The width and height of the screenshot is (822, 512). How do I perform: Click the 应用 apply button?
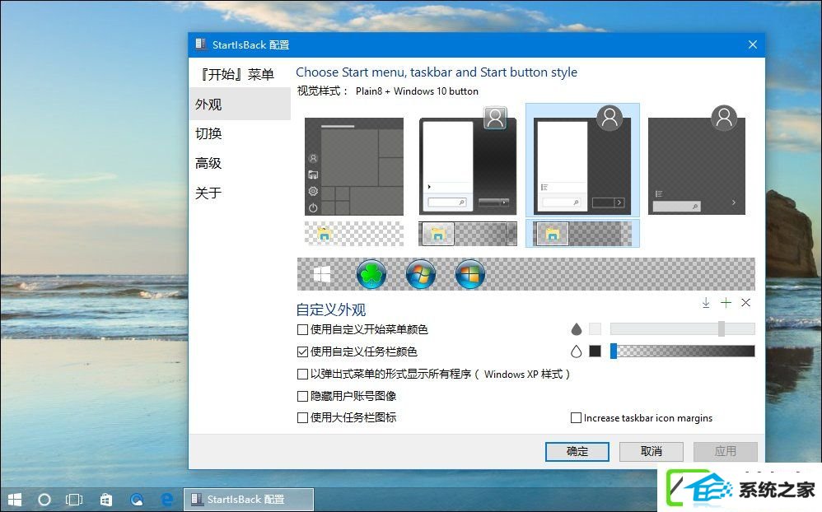pos(725,451)
